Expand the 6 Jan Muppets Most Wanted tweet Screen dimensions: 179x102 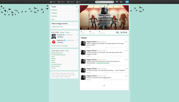pyautogui.click(x=88, y=47)
